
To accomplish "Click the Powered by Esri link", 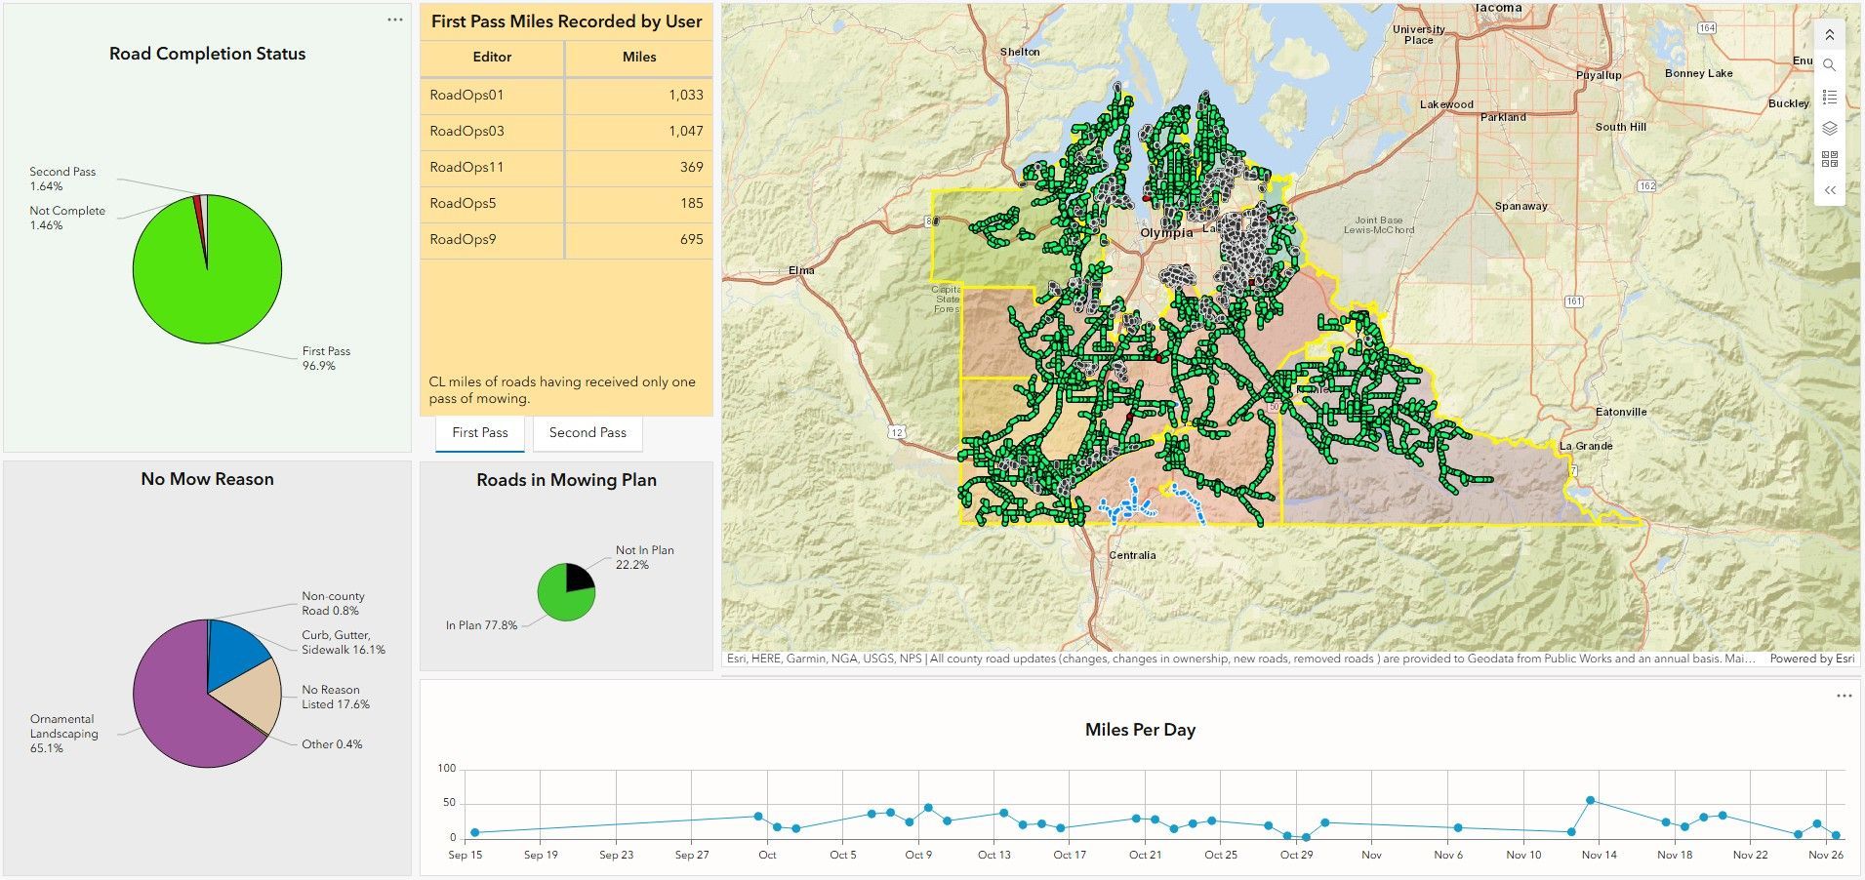I will point(1811,659).
